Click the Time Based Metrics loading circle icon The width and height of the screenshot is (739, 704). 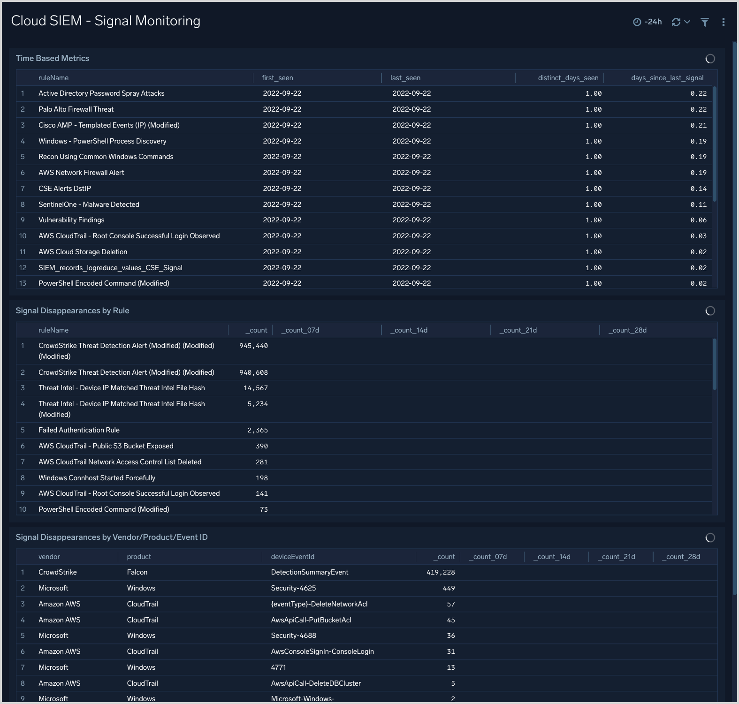coord(710,59)
